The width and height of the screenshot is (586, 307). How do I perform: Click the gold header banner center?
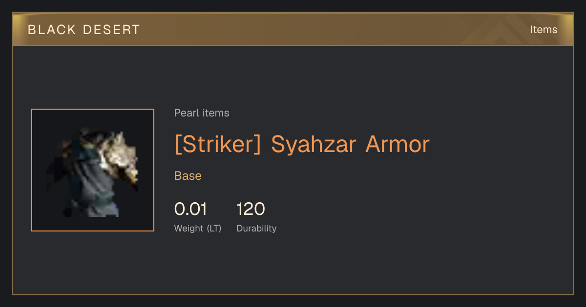[293, 29]
